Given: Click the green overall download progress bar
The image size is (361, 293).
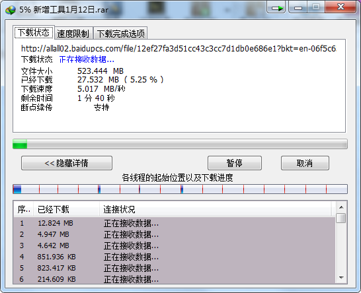Looking at the screenshot, I should click(180, 144).
